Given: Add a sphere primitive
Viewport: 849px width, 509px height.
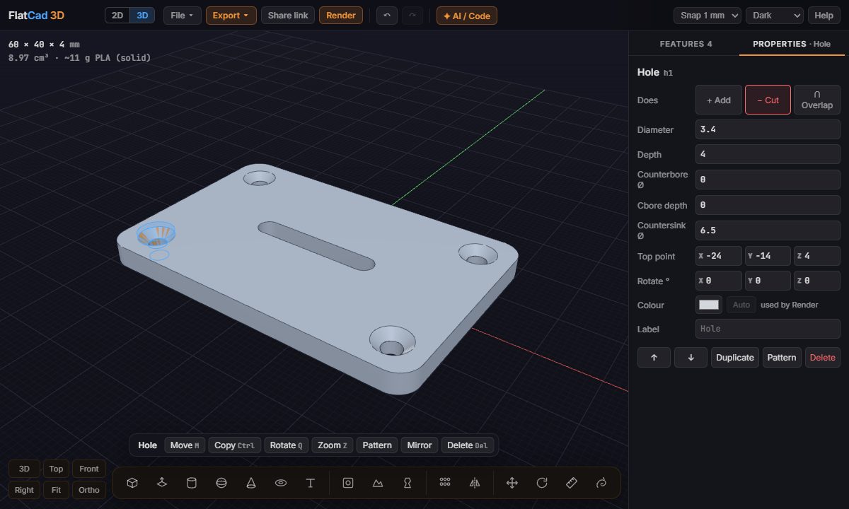Looking at the screenshot, I should [221, 483].
